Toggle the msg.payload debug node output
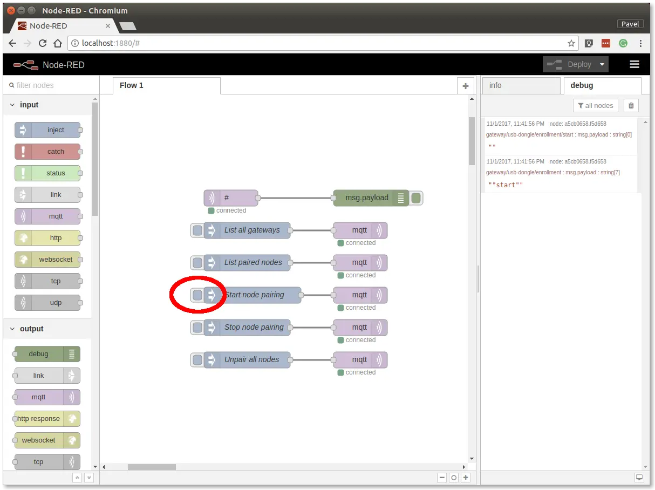Image resolution: width=655 pixels, height=490 pixels. [x=416, y=198]
